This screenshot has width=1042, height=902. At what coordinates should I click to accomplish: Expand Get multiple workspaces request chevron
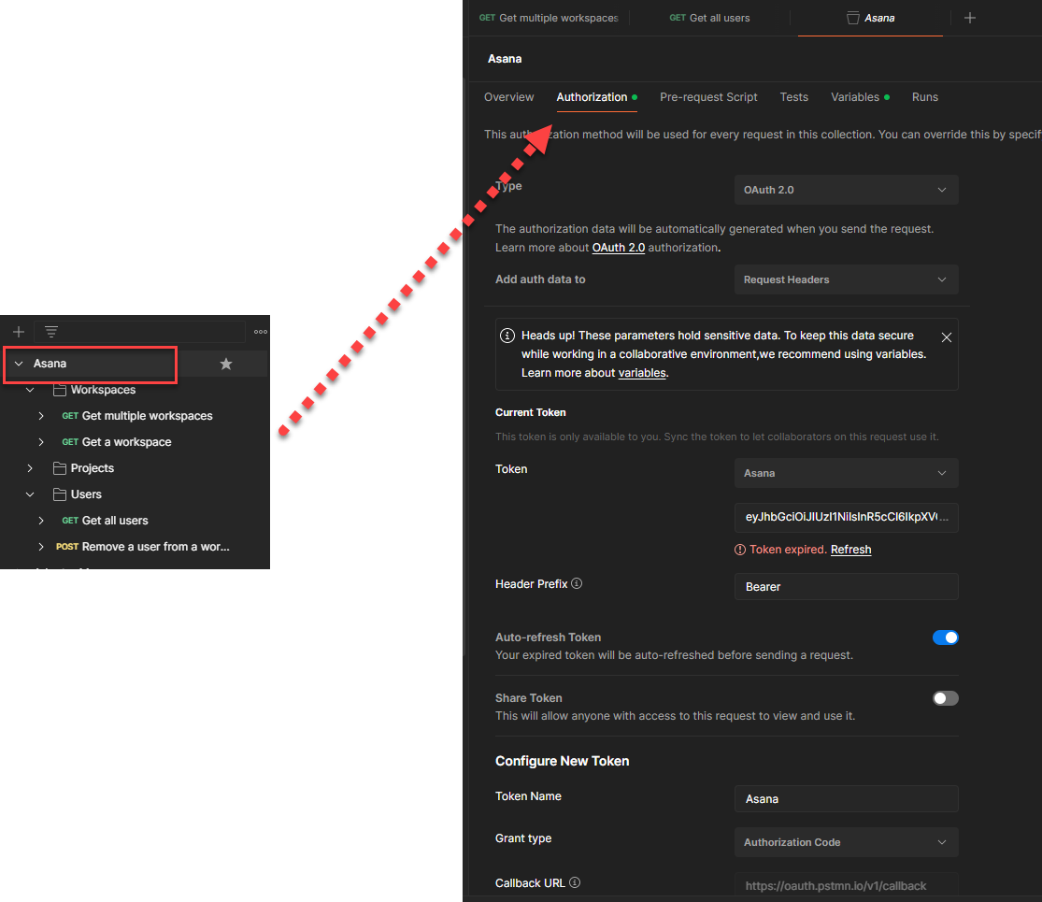pos(41,416)
